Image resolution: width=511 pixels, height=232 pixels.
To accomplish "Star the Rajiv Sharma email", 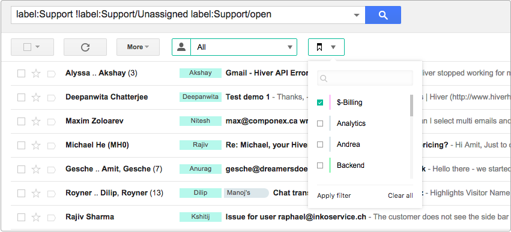I will [36, 217].
